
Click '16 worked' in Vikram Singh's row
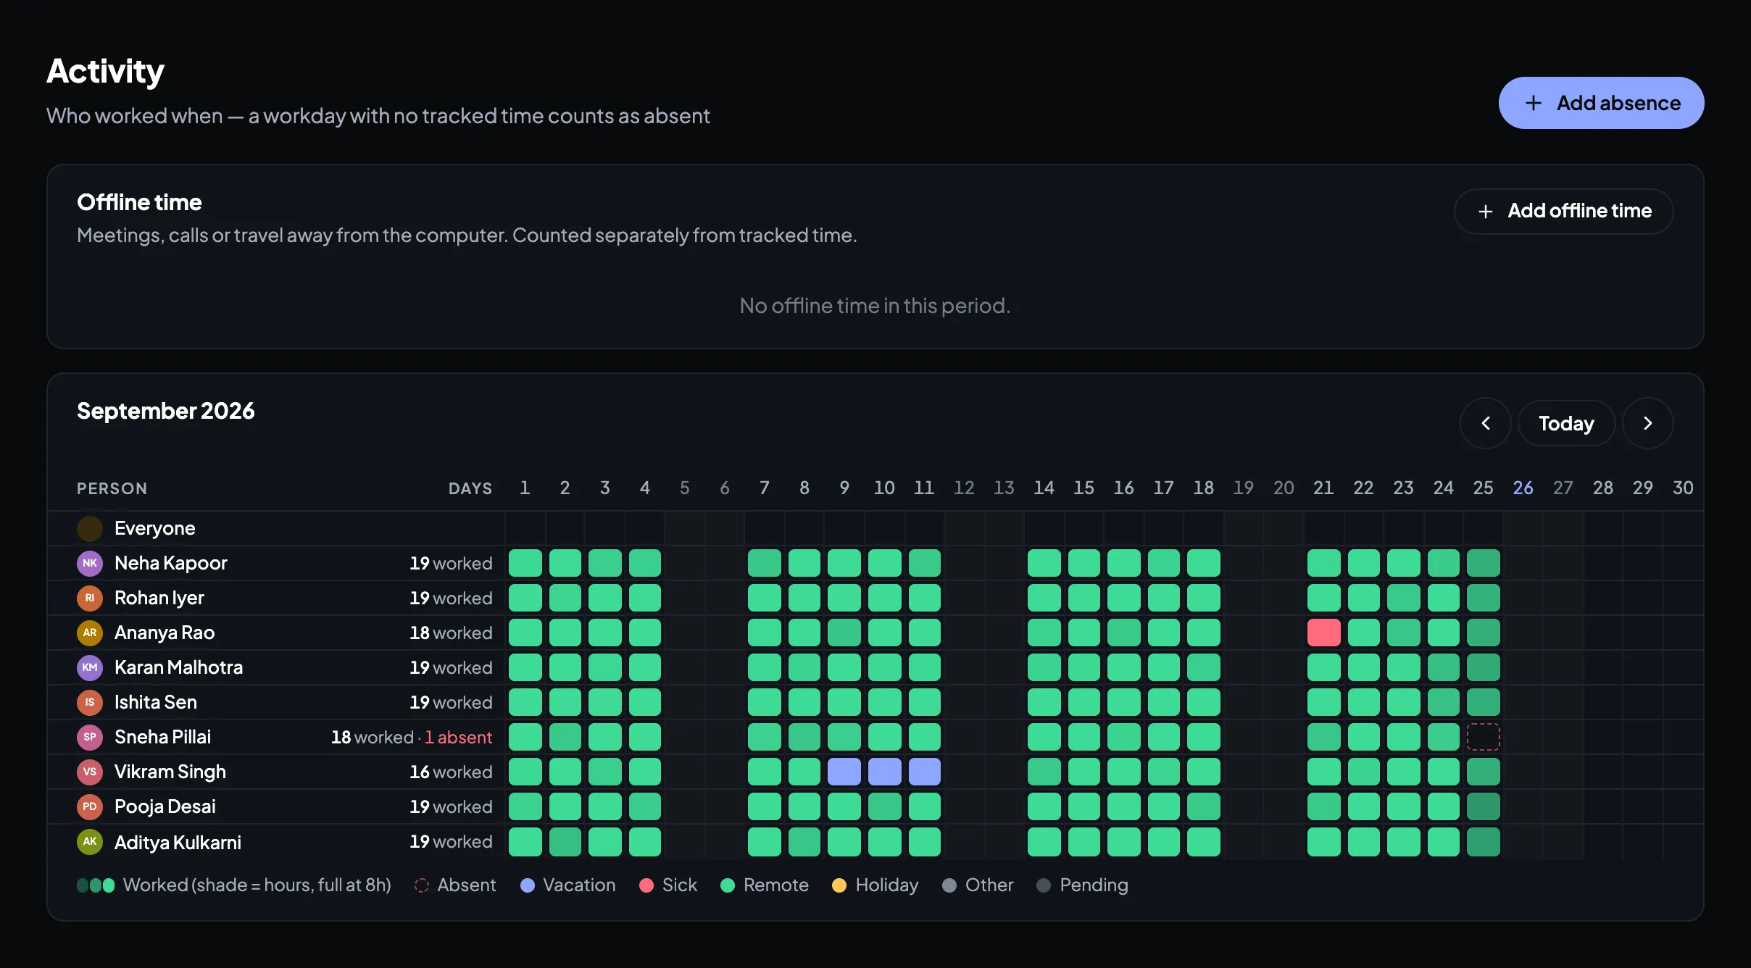(451, 772)
